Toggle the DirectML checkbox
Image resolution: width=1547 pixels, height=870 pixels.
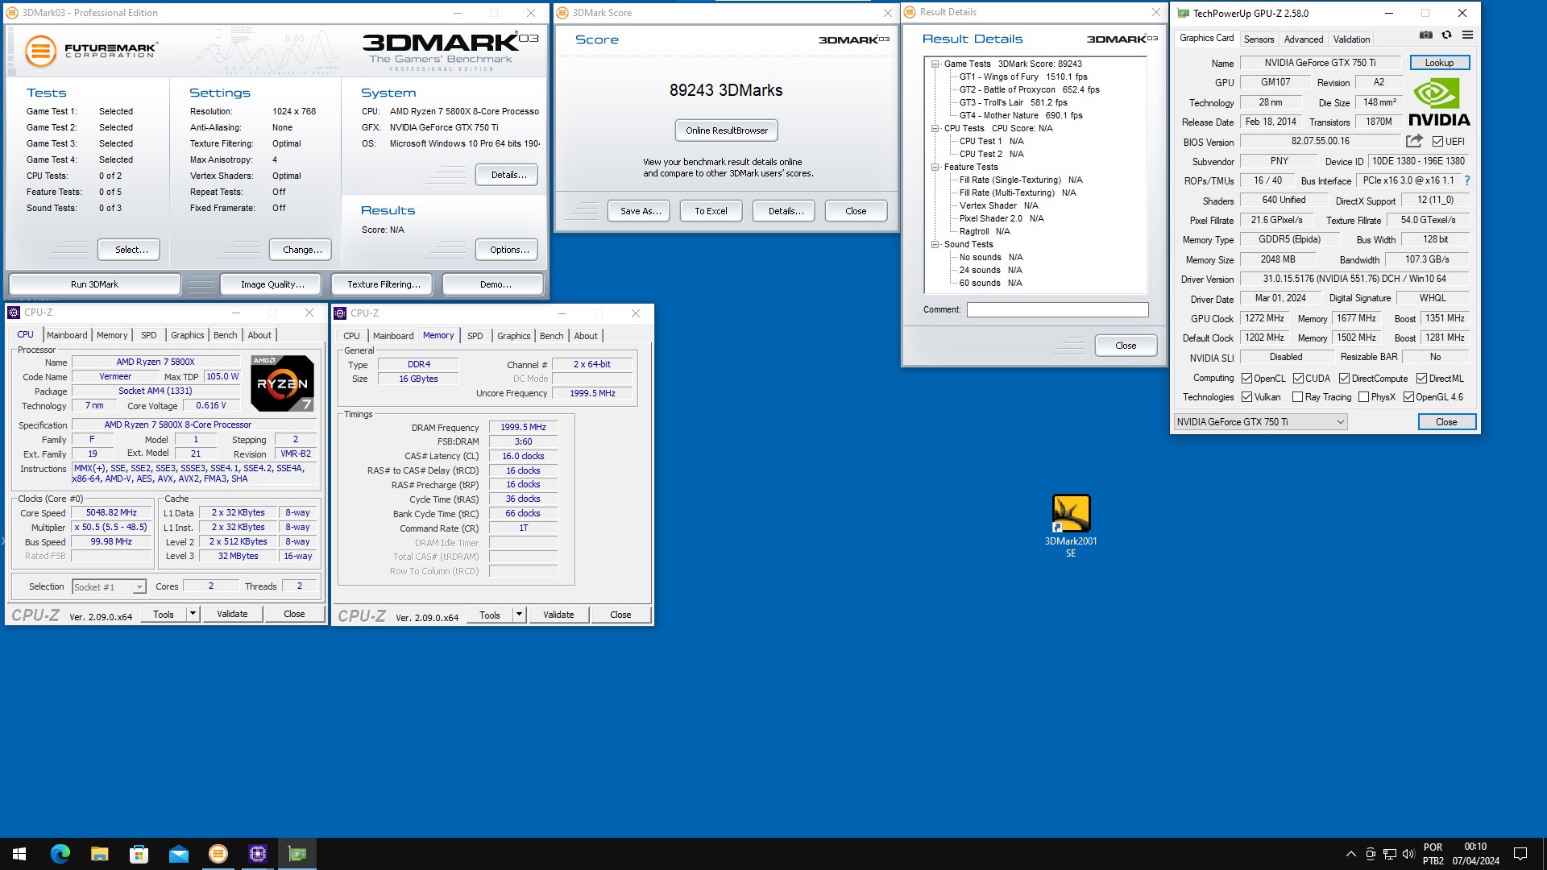point(1421,379)
